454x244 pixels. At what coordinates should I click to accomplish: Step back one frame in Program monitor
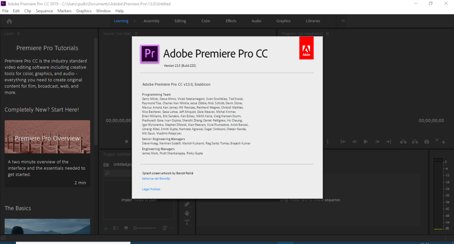click(354, 142)
